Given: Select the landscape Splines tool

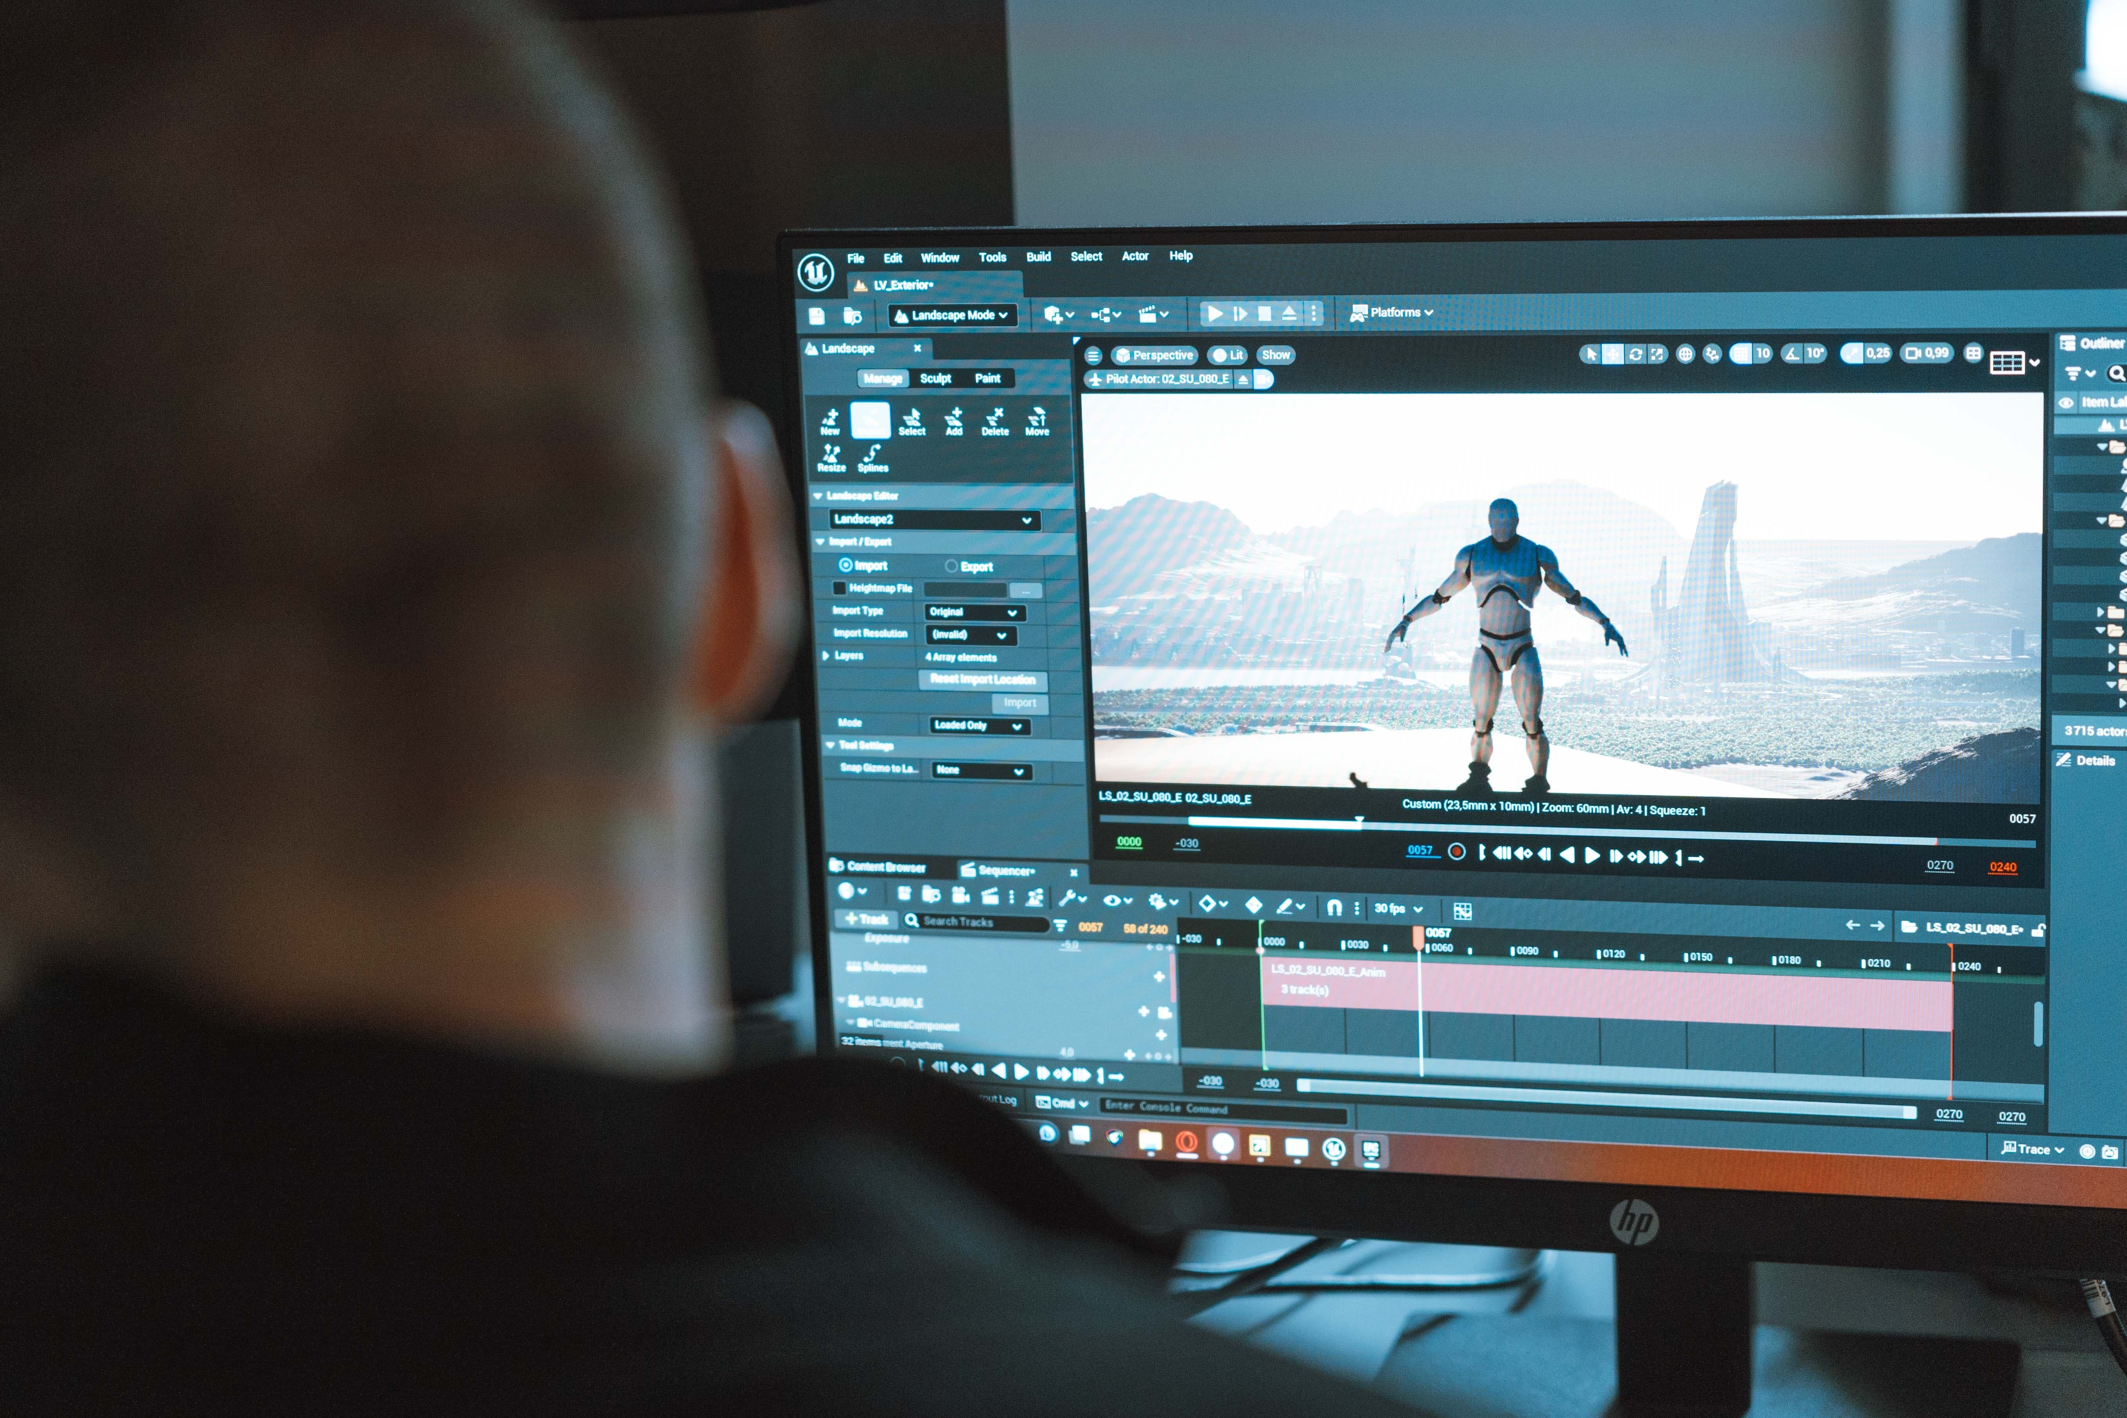Looking at the screenshot, I should (x=873, y=458).
